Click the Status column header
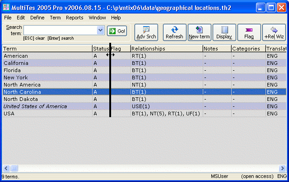 [101, 49]
